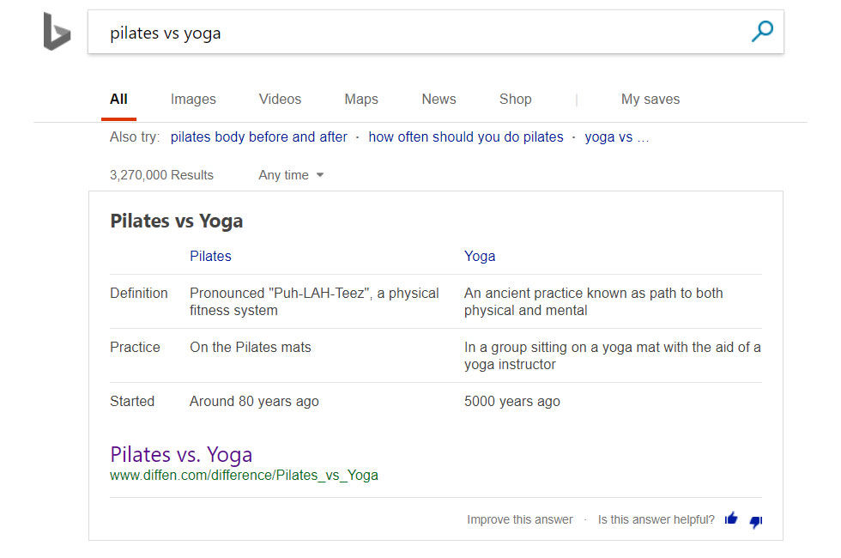Click the magnifying glass search icon
Viewport: 841px width, 558px height.
(762, 32)
